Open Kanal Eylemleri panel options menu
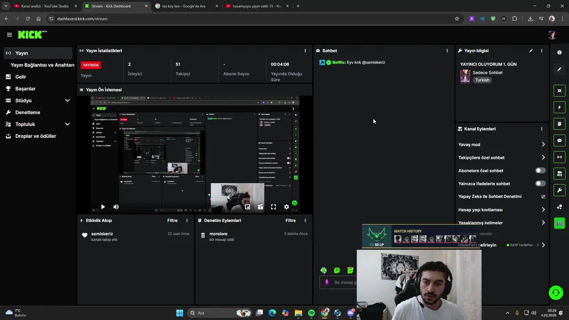Viewport: 569px width, 320px height. [x=541, y=129]
